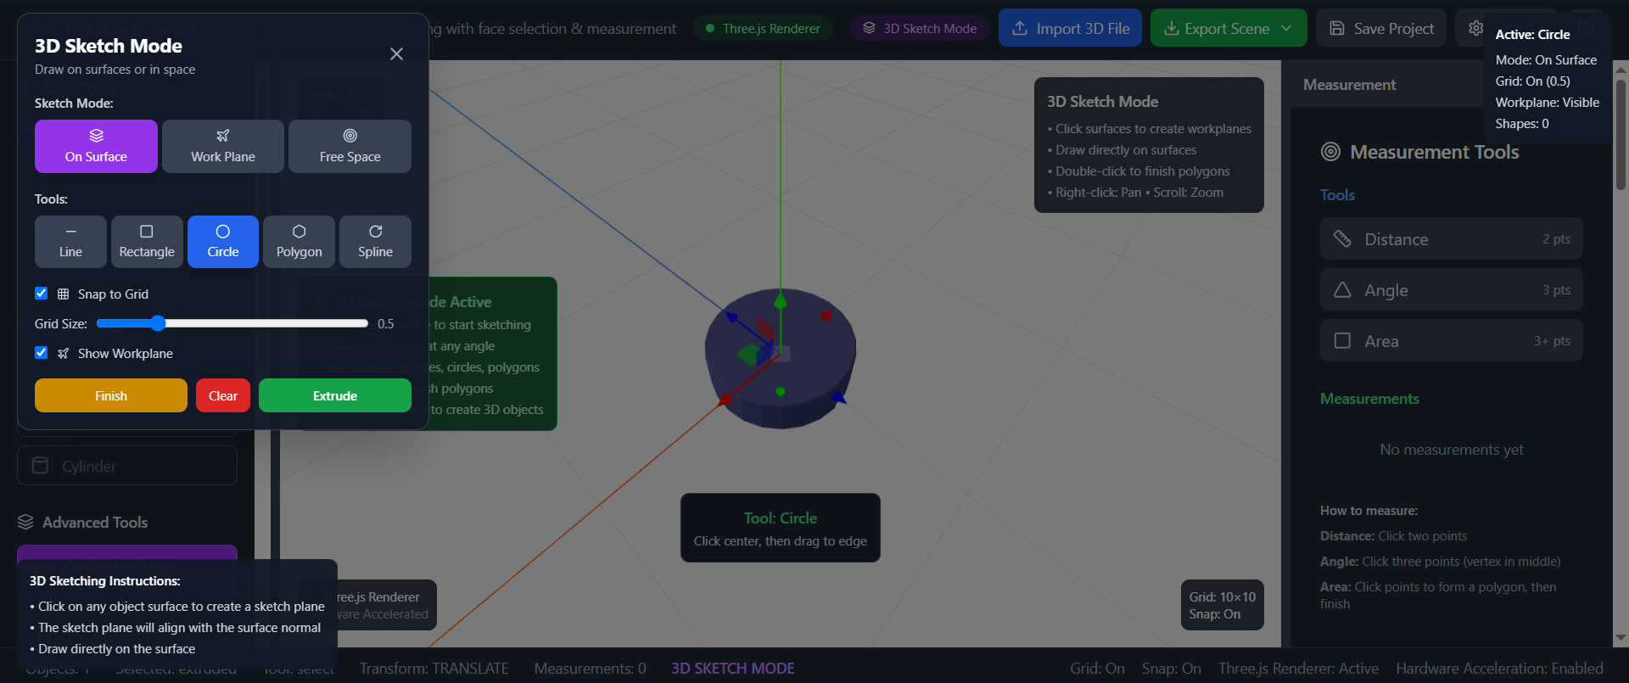Image resolution: width=1629 pixels, height=683 pixels.
Task: Click the Import 3D File button
Action: click(1070, 28)
